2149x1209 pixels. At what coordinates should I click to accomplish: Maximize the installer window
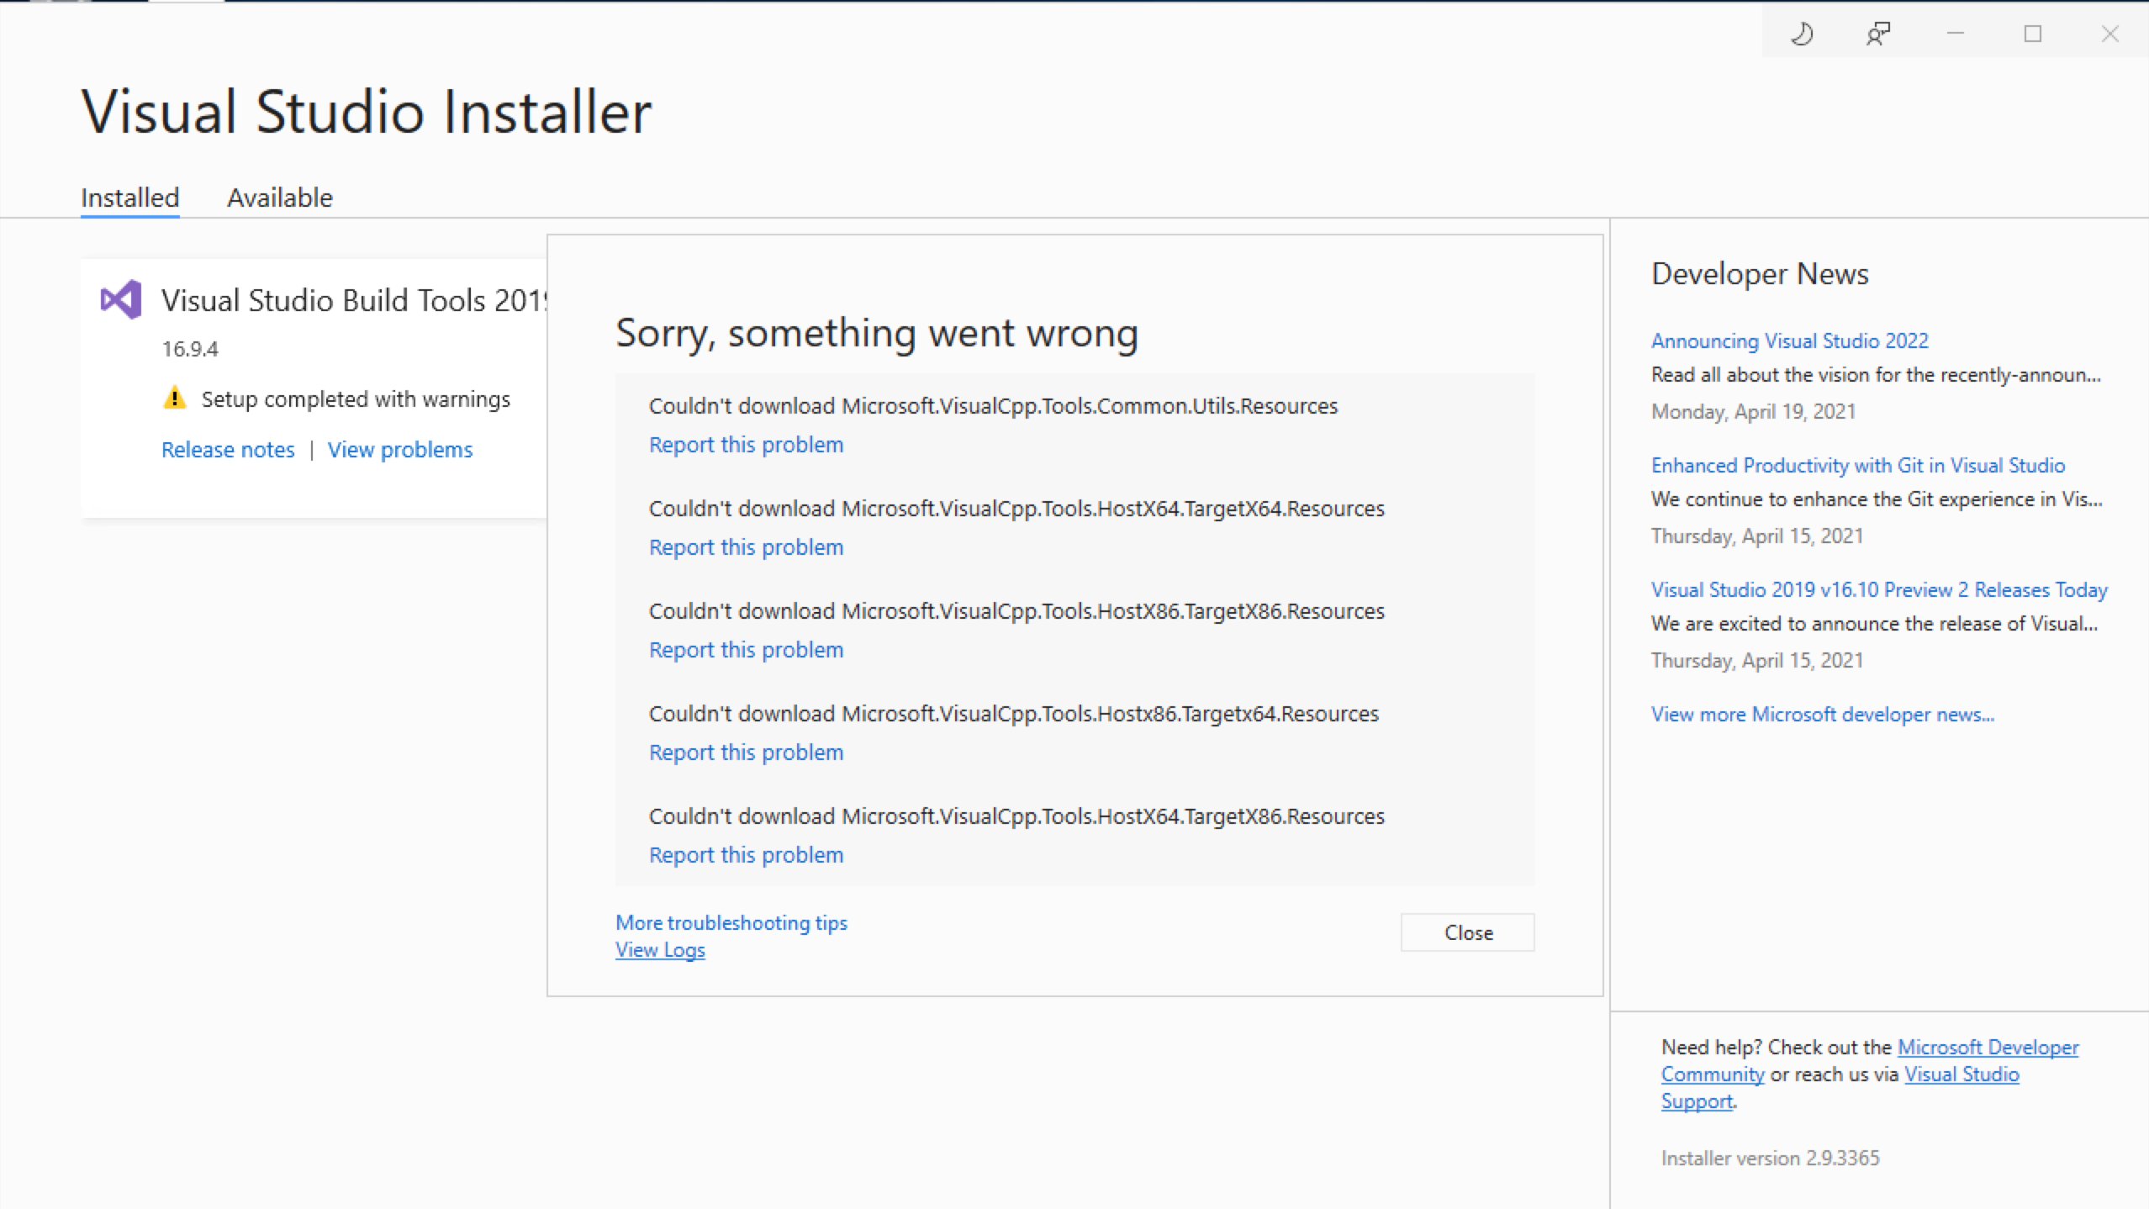point(2033,34)
